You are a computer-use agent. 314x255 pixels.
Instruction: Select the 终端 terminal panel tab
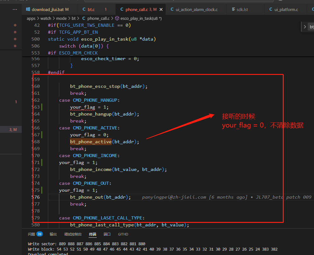coord(92,234)
